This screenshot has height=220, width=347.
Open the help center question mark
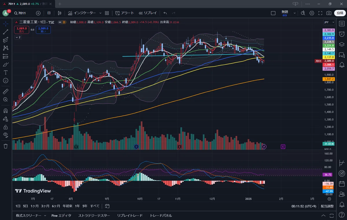[x=342, y=215]
